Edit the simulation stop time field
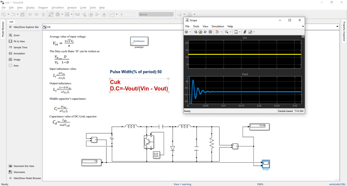 point(127,14)
